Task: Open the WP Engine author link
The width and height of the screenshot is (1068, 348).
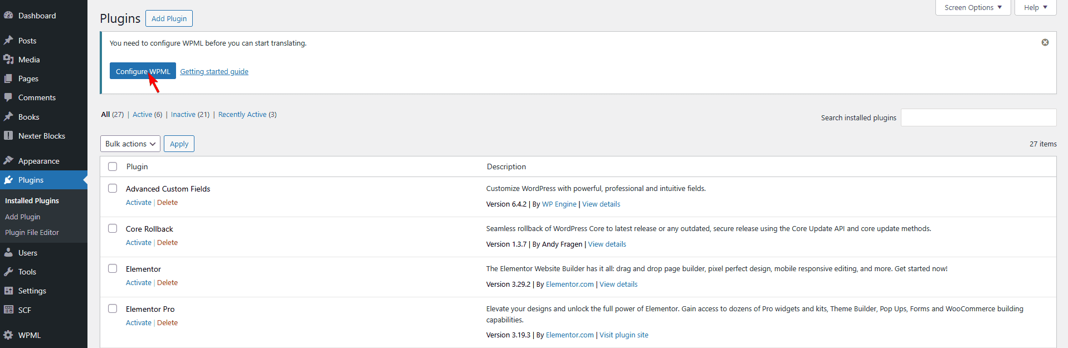Action: coord(559,204)
